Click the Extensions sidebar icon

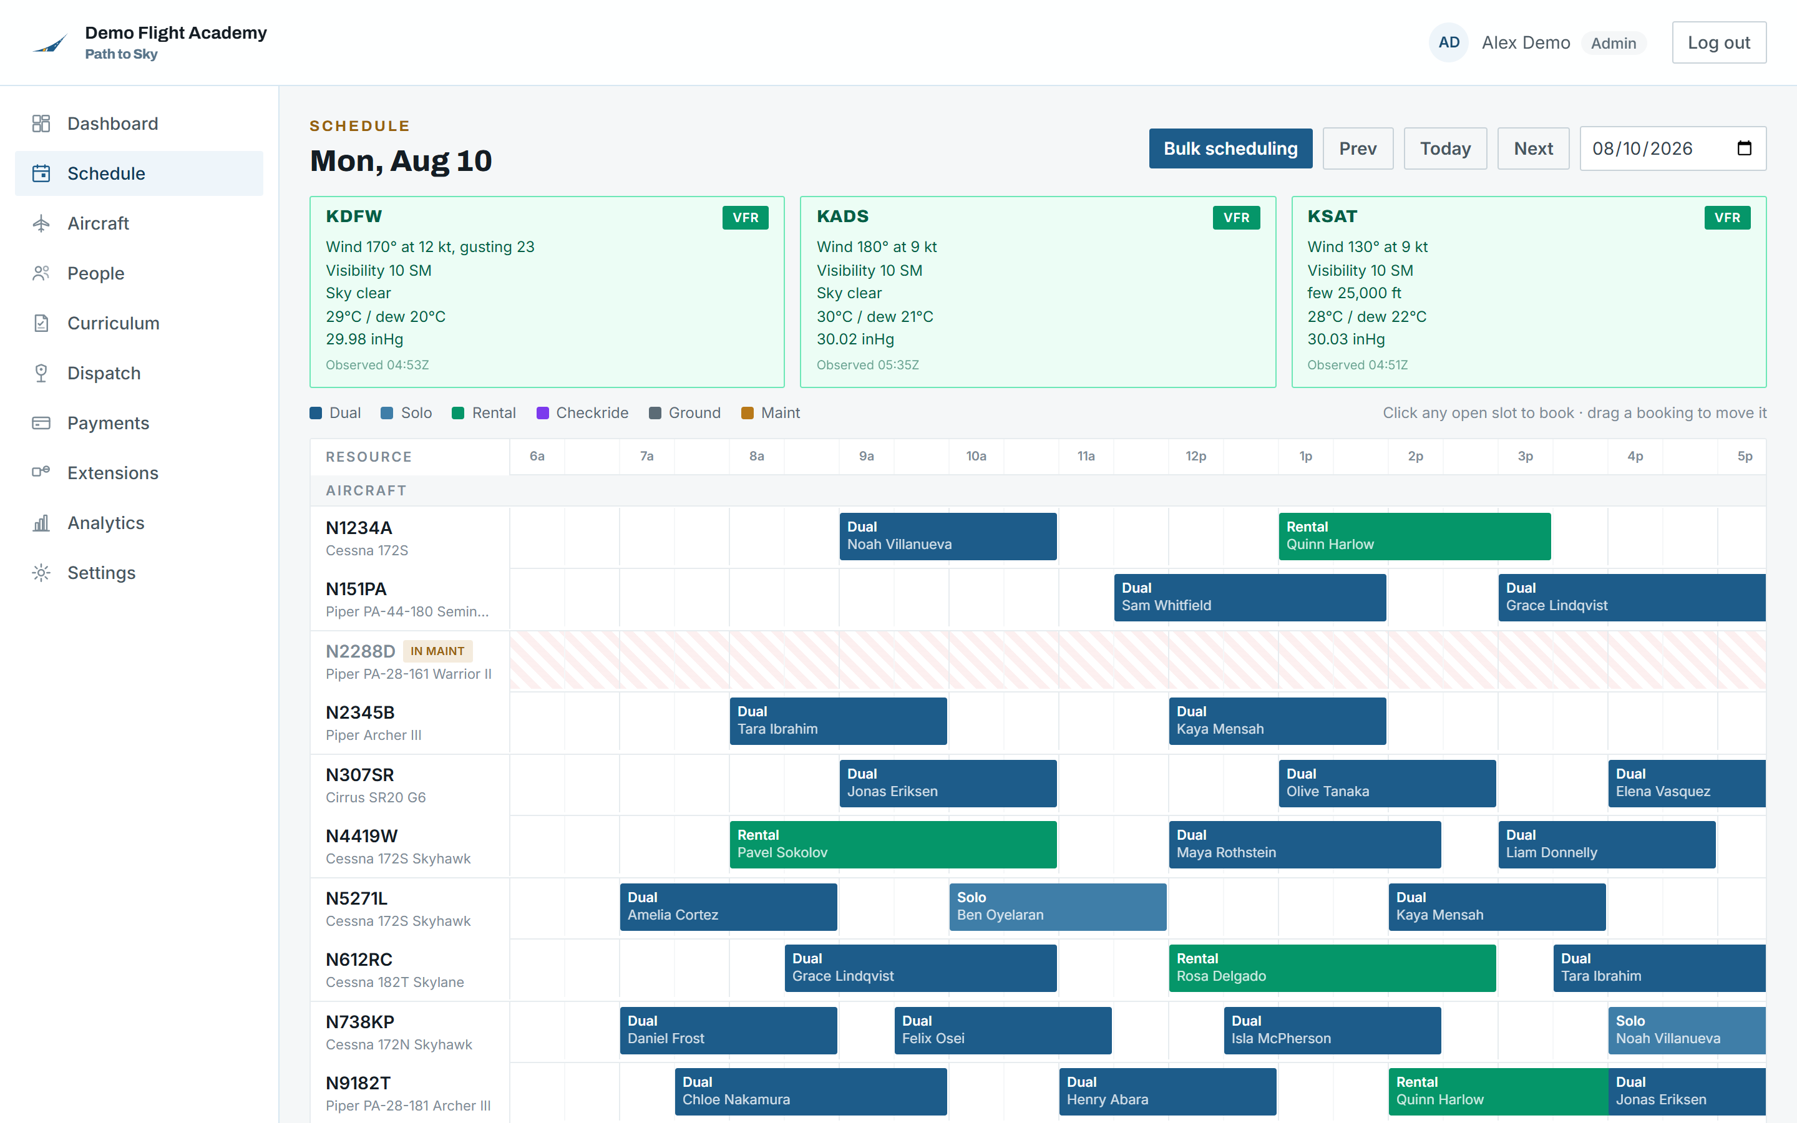tap(42, 472)
